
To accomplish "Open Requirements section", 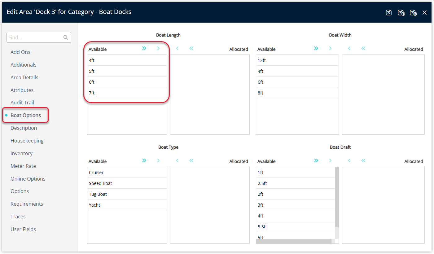I will (x=27, y=204).
